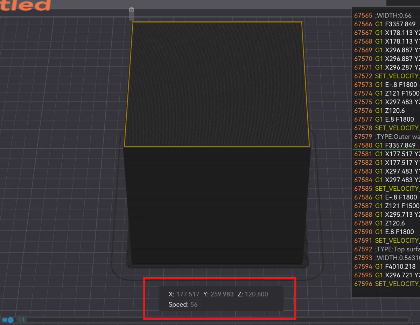Select G-code line 67566 G1 F3357.849
This screenshot has height=325, width=420.
(386, 24)
